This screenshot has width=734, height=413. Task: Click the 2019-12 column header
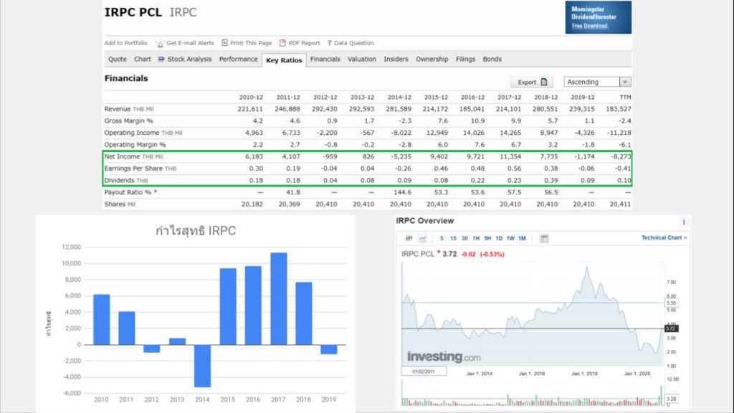[x=582, y=98]
